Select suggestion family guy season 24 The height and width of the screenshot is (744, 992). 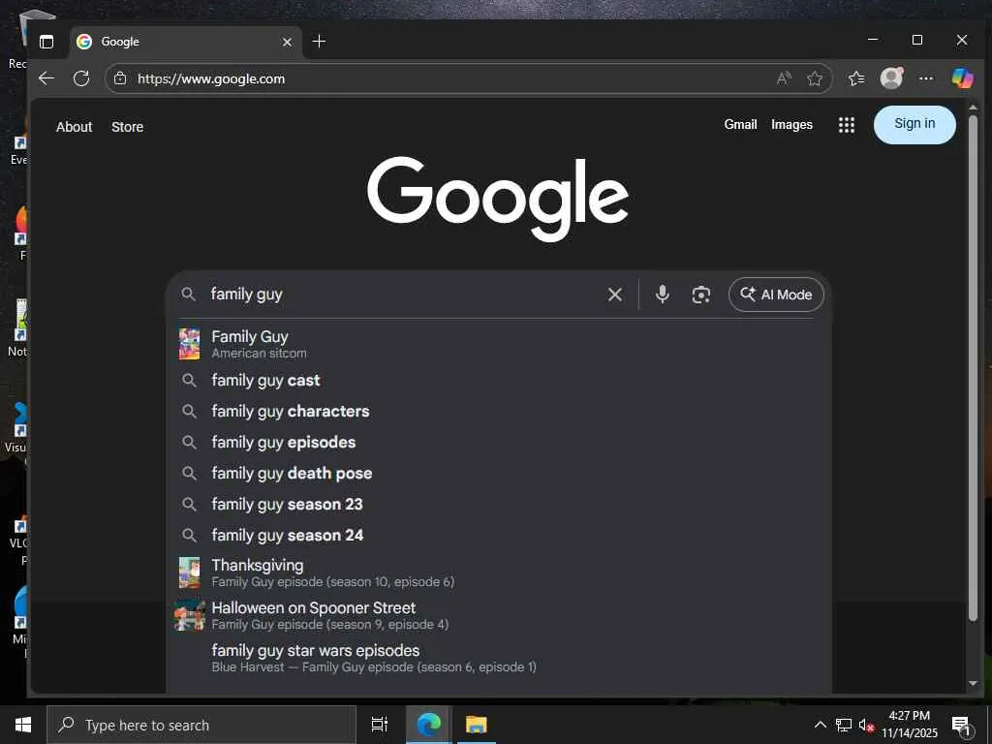pyautogui.click(x=498, y=535)
